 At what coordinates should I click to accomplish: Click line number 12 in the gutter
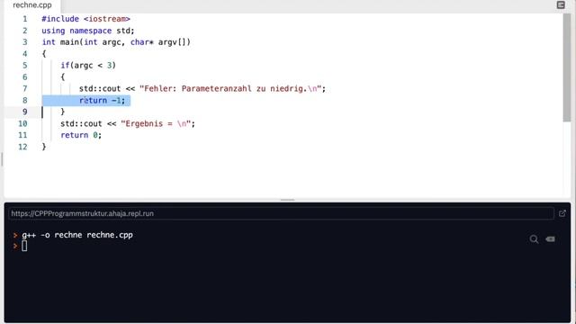pyautogui.click(x=22, y=147)
